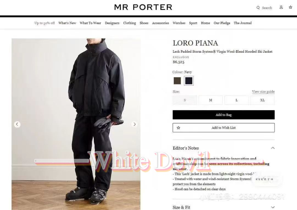Viewport: 297px width, 210px height.
Task: Open wish list star icon in header
Action: coord(290,7)
